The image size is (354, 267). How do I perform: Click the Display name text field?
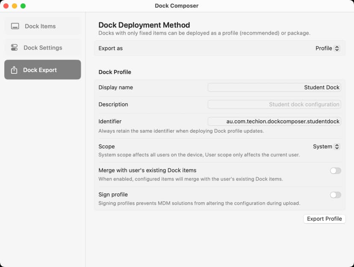tap(274, 87)
